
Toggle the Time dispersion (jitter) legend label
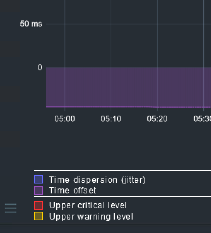click(x=97, y=180)
